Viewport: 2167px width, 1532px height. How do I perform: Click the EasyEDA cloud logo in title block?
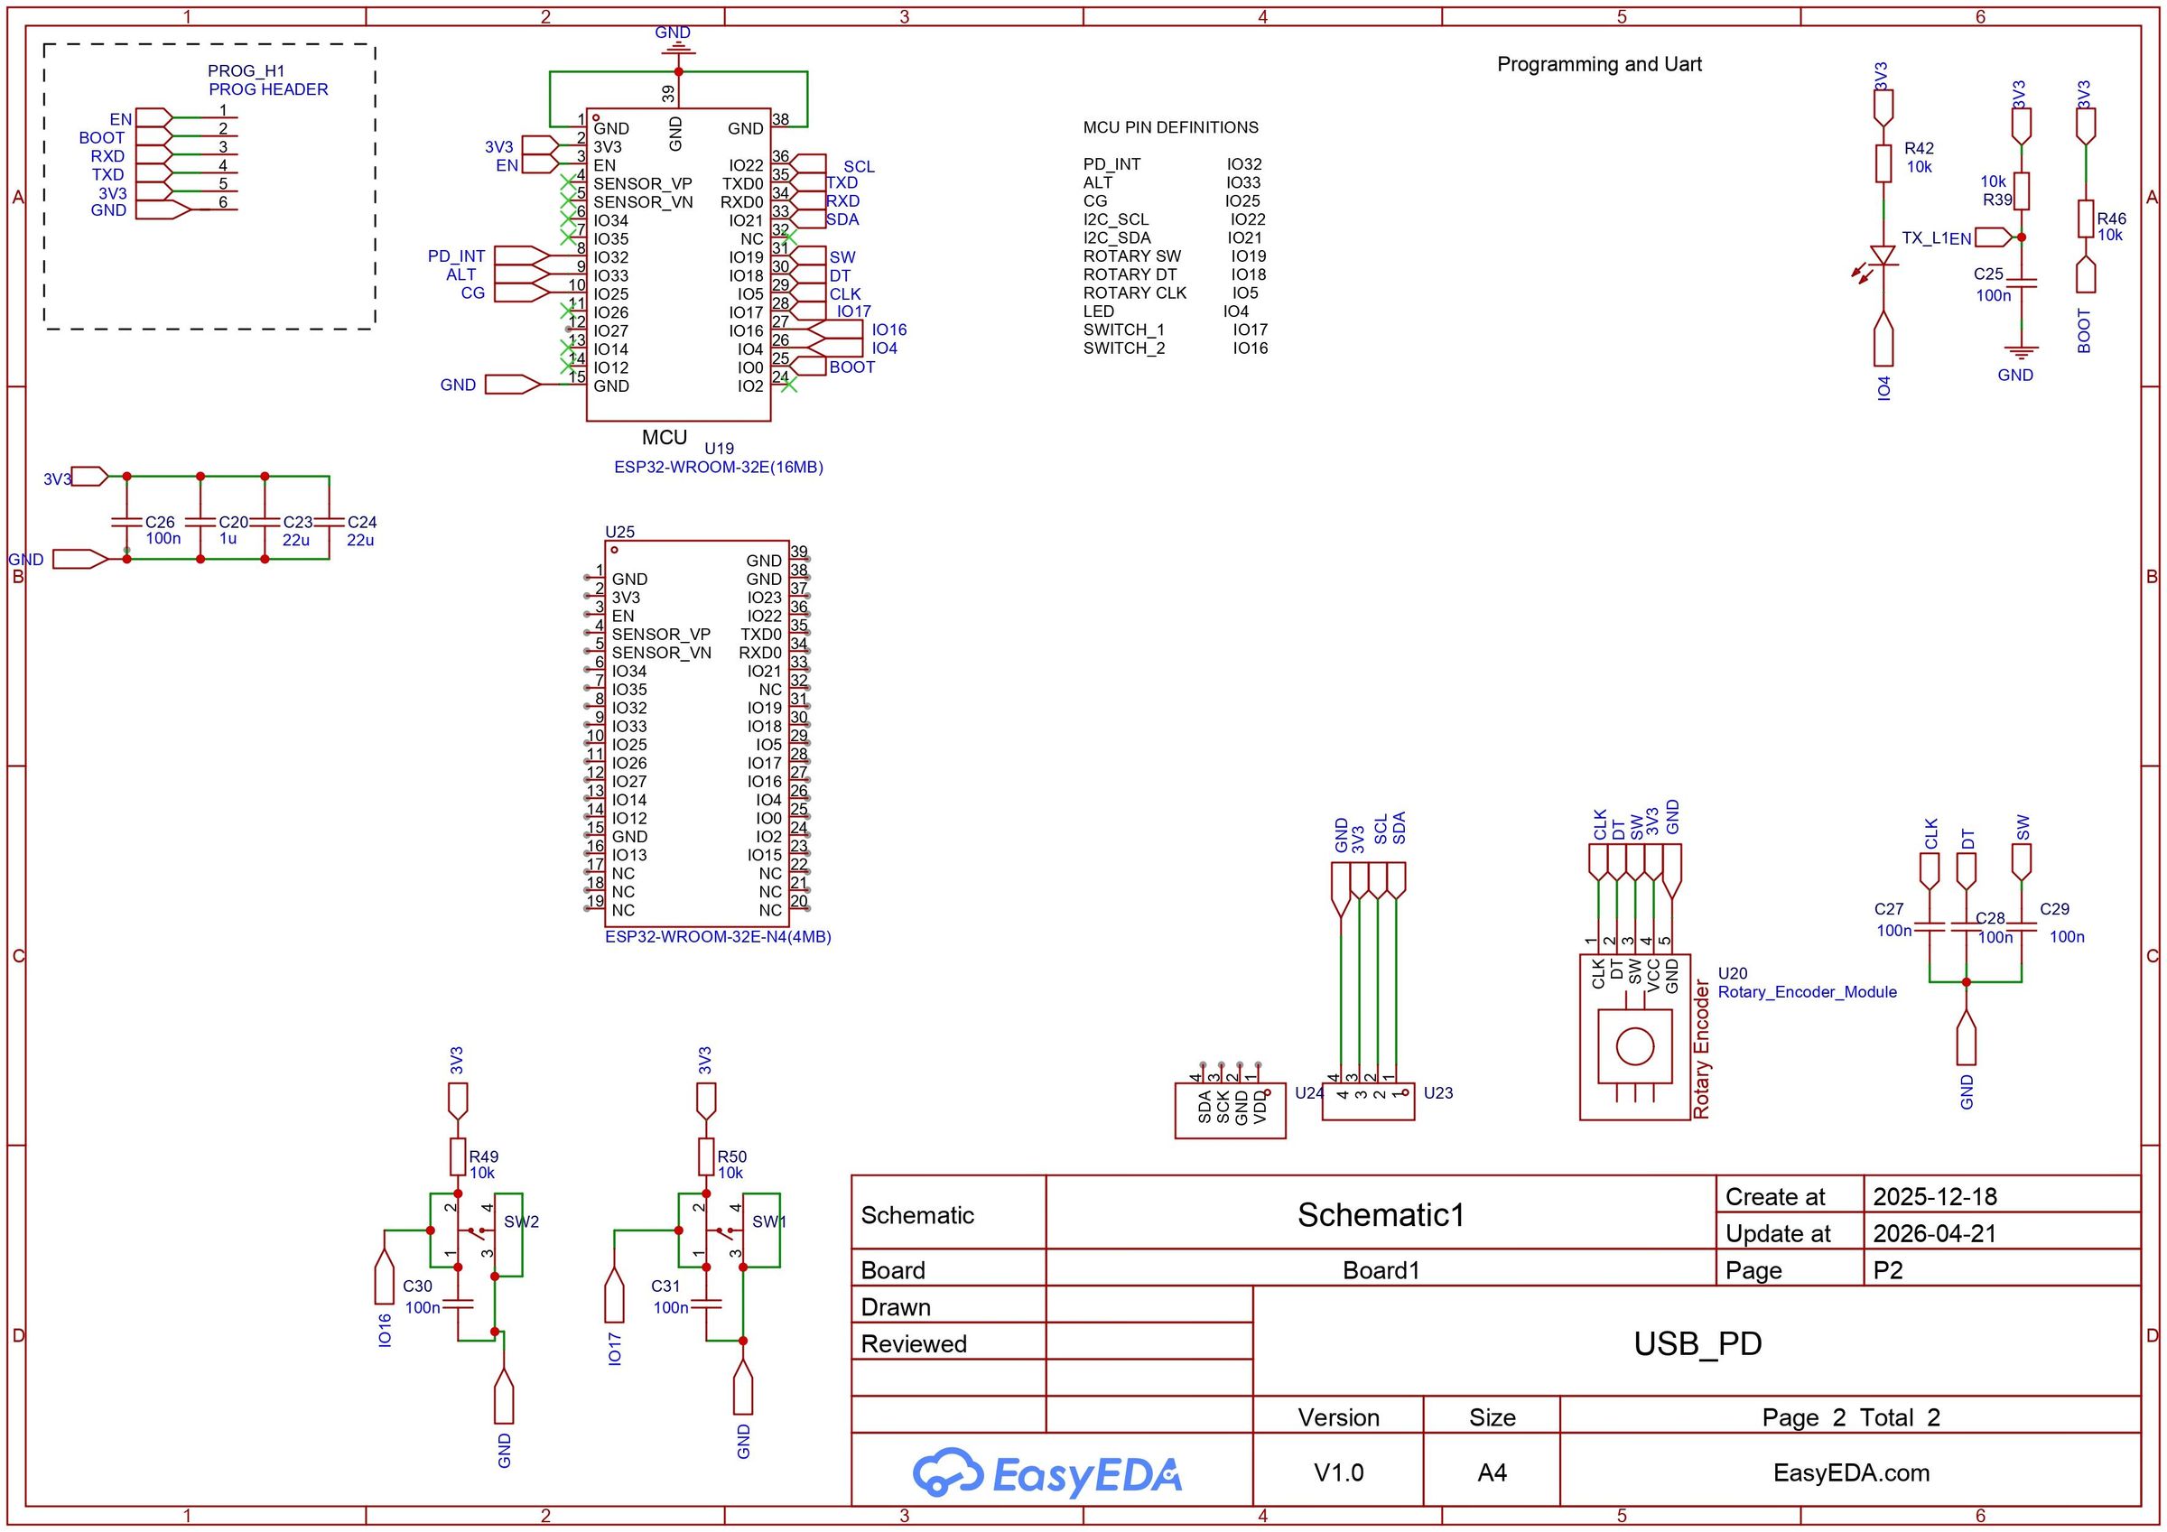[1046, 1473]
